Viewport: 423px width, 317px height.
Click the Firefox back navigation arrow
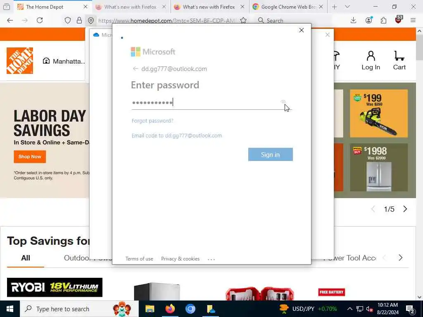(x=10, y=20)
